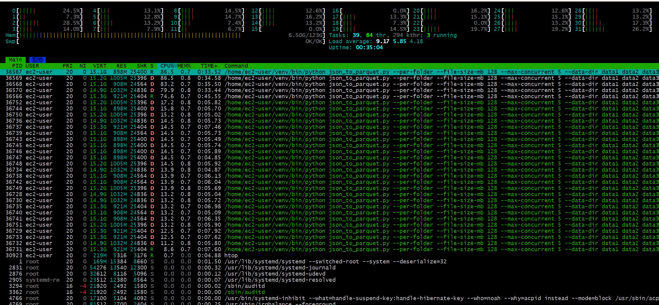This screenshot has width=659, height=305.
Task: Click the VIRT column header
Action: 100,66
